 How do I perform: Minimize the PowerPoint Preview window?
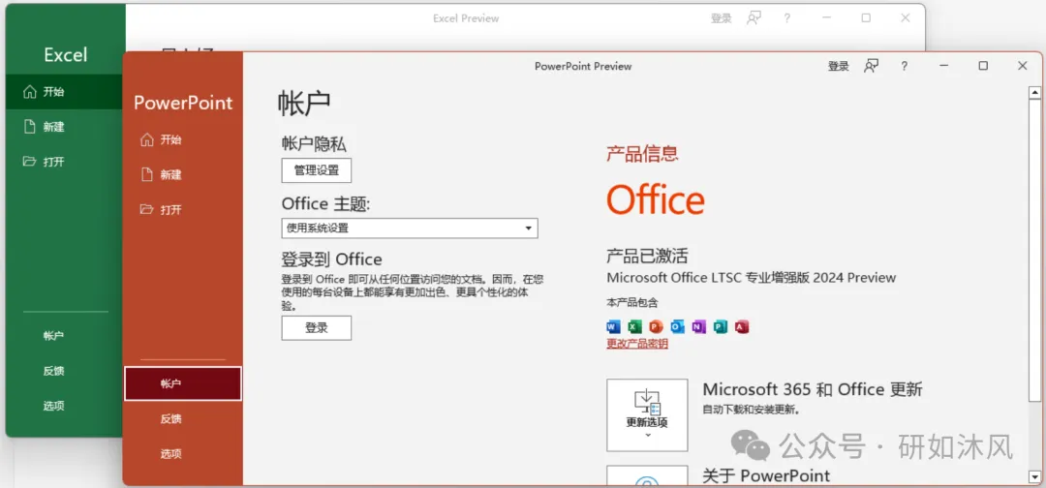944,66
